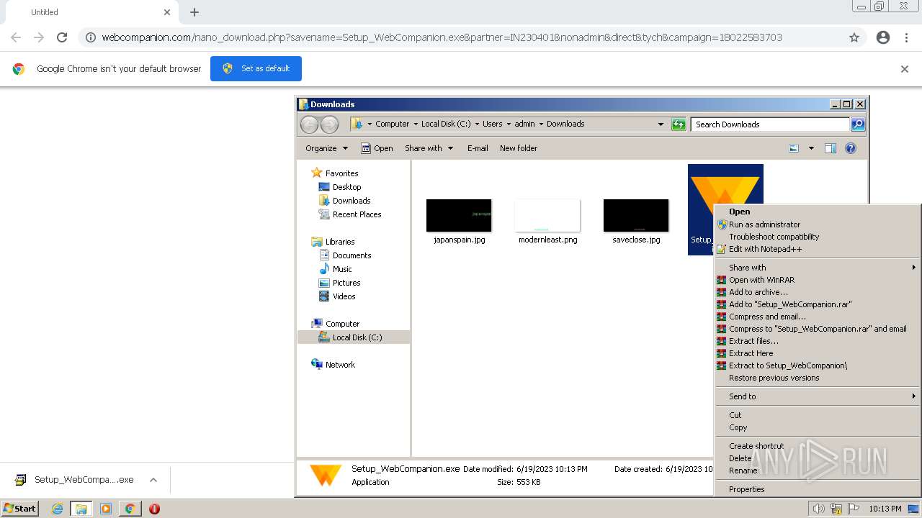The width and height of the screenshot is (922, 518).
Task: Click the Explorer back navigation arrow
Action: (x=310, y=124)
